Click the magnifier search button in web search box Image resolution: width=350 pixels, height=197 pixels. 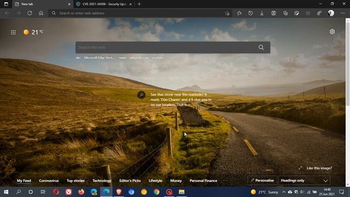click(261, 48)
